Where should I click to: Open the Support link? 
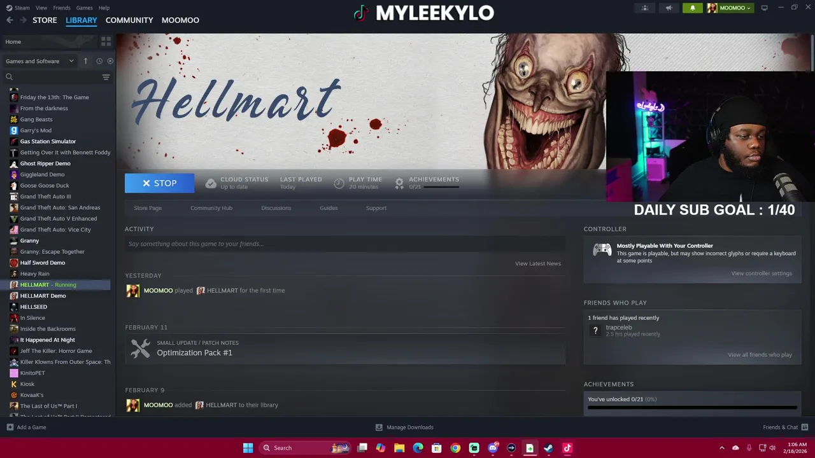click(376, 208)
